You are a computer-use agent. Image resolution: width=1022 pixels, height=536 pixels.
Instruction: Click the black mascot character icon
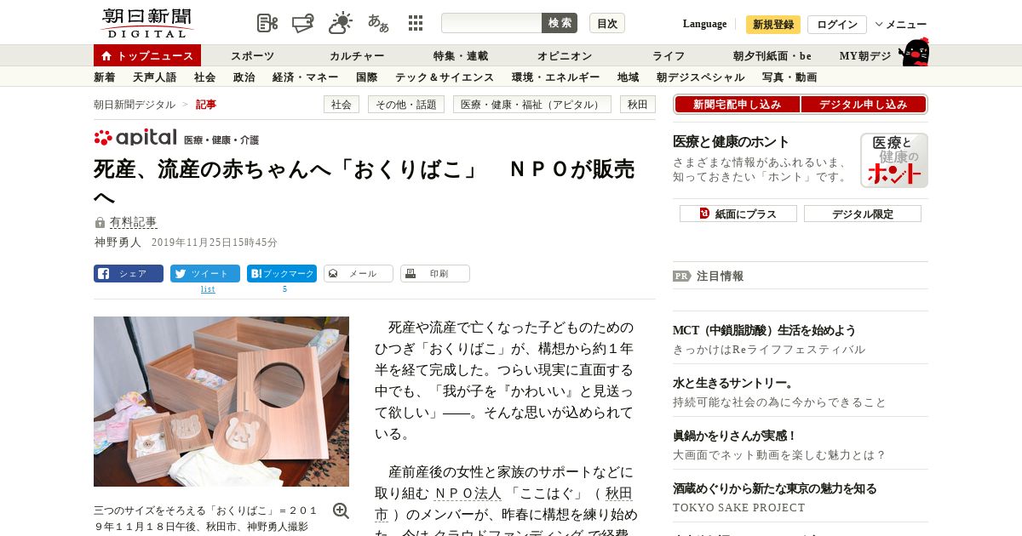[x=914, y=52]
